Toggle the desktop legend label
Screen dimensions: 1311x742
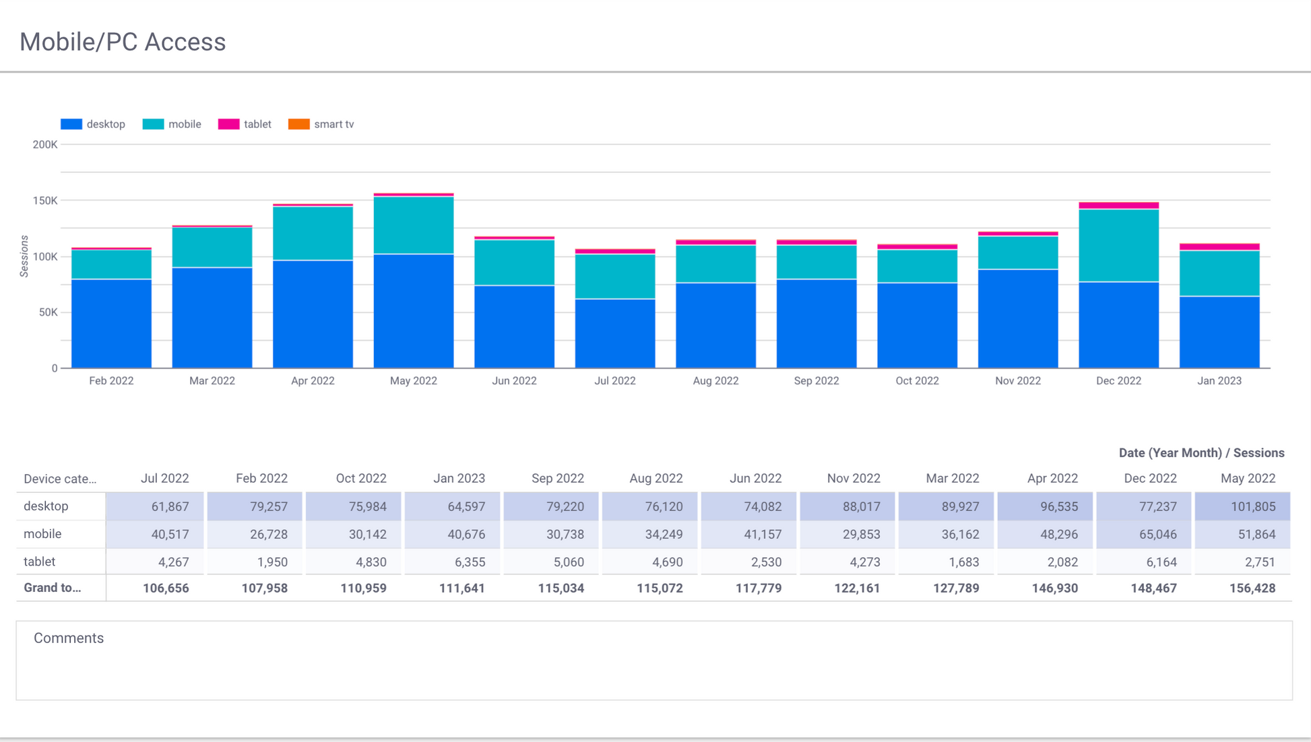click(106, 124)
